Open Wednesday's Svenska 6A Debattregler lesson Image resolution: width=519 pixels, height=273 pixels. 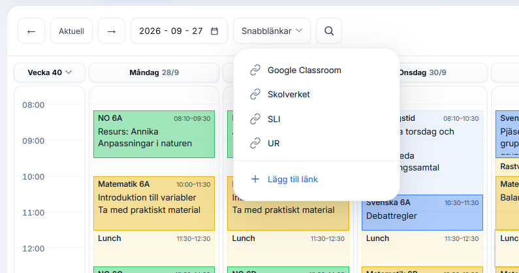[422, 212]
